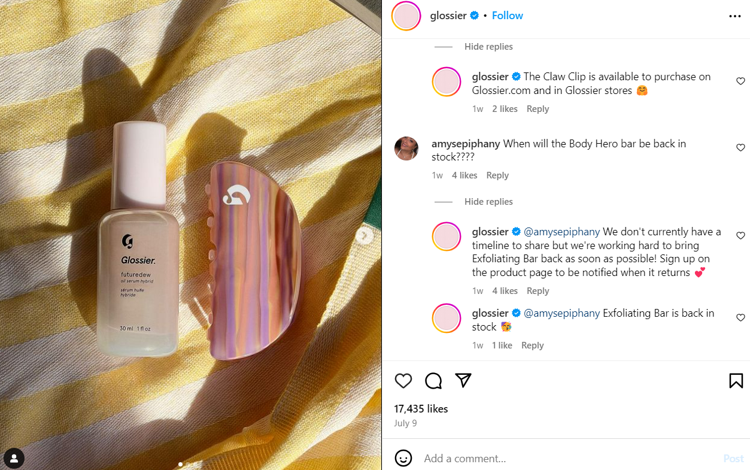Toggle like on glossier's Claw Clip reply
Image resolution: width=750 pixels, height=470 pixels.
click(740, 81)
